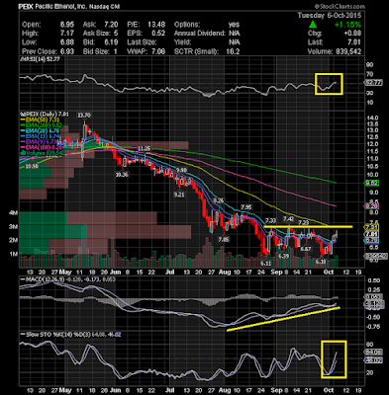This screenshot has height=395, width=389.
Task: Click the 7.05 low price label
Action: (224, 239)
